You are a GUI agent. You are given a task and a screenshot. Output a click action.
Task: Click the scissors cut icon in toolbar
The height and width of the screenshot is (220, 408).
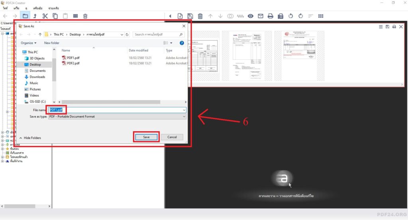tap(45, 16)
